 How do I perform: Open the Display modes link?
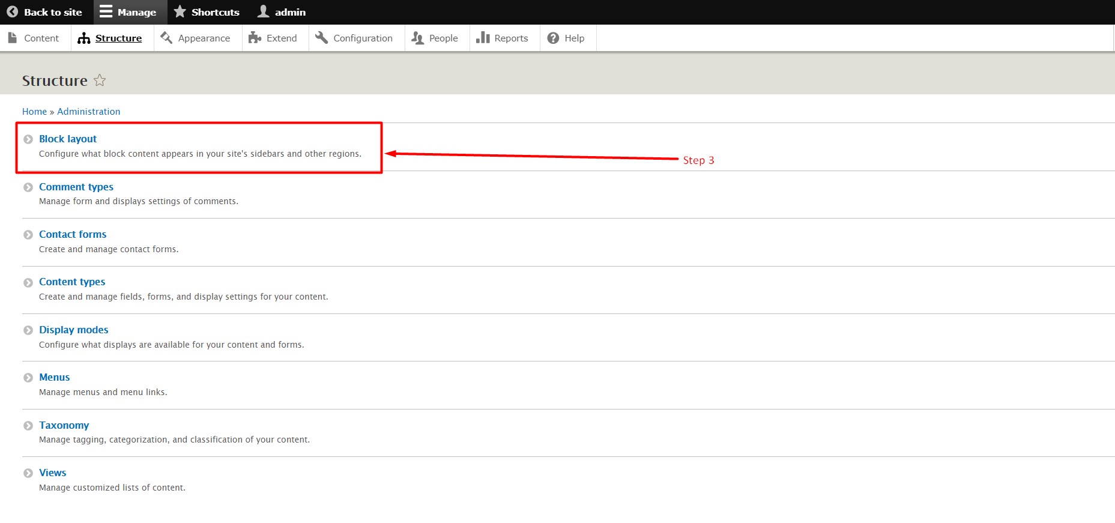point(74,330)
